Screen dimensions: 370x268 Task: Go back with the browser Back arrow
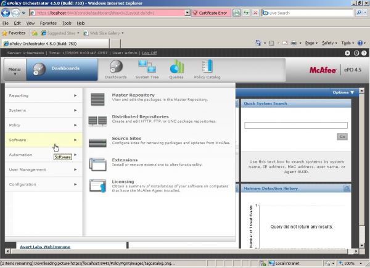point(6,13)
